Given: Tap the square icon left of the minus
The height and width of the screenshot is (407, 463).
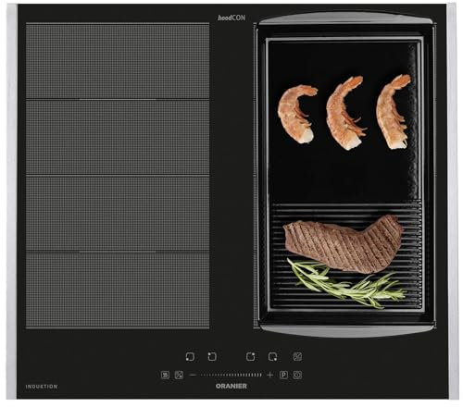Looking at the screenshot, I should (179, 375).
